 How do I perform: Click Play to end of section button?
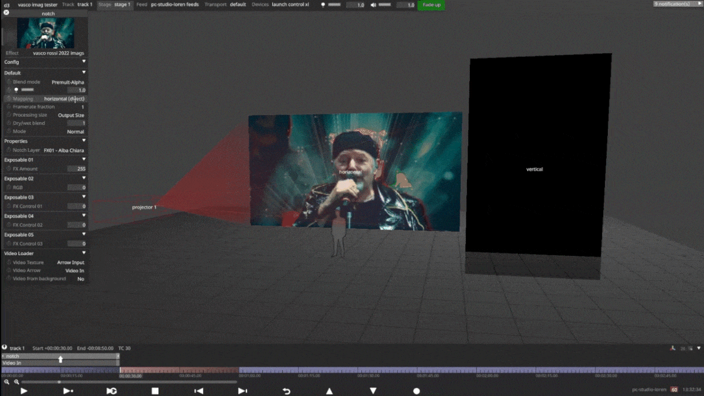click(x=68, y=391)
